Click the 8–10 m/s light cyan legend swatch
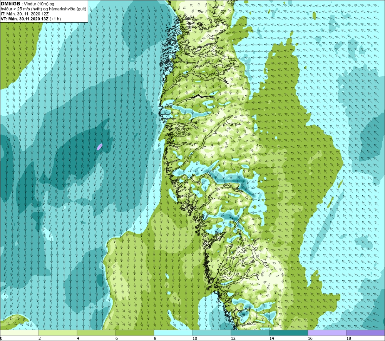This screenshot has height=341, width=385. click(173, 333)
